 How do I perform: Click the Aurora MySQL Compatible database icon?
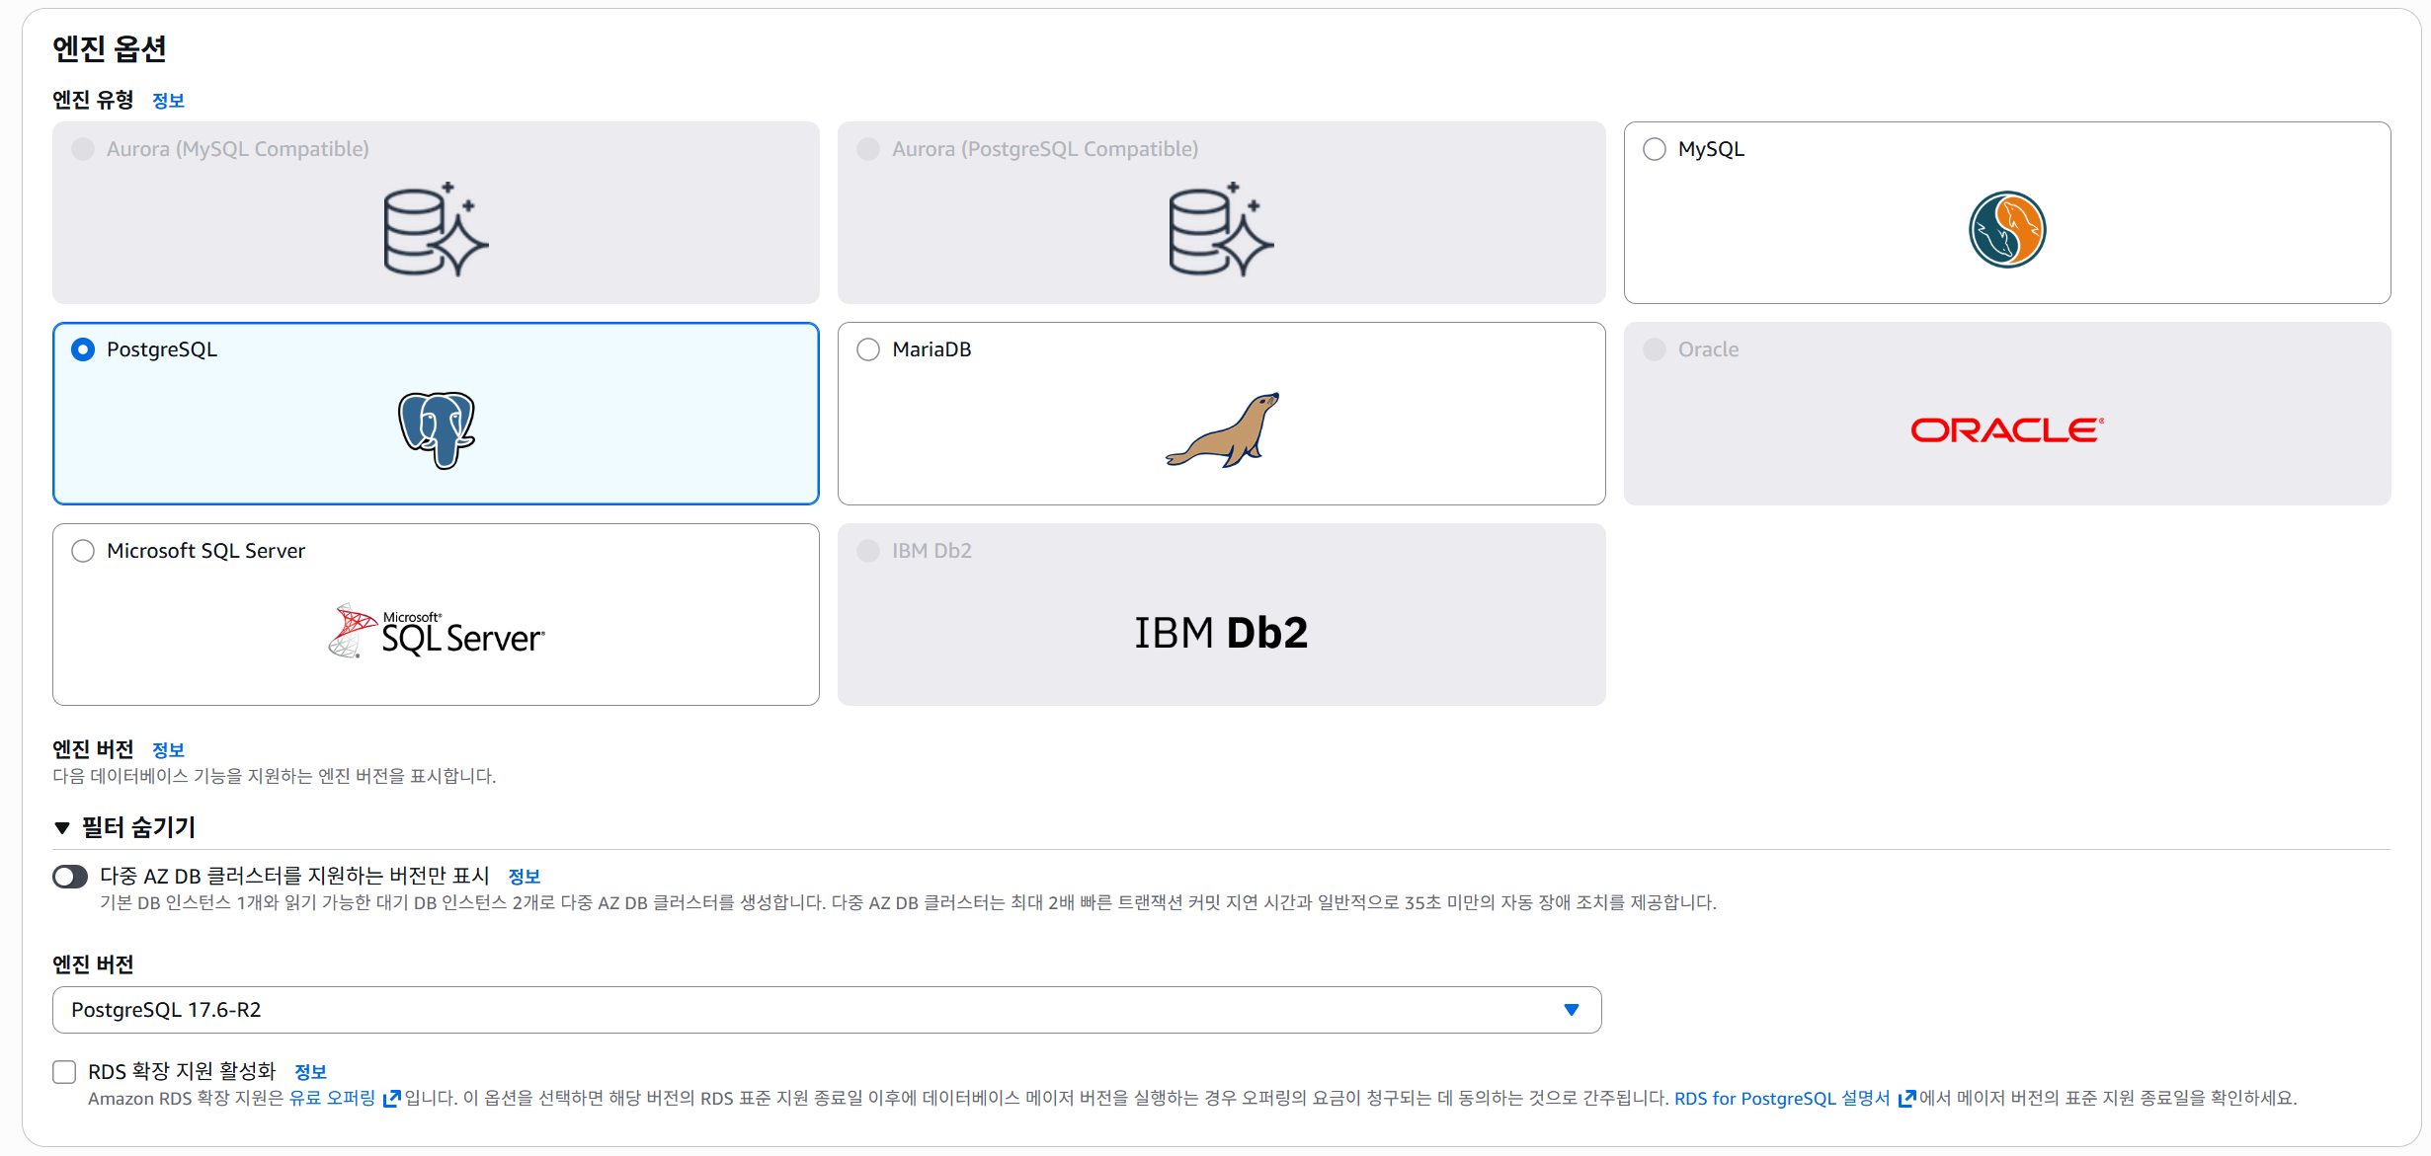tap(436, 229)
